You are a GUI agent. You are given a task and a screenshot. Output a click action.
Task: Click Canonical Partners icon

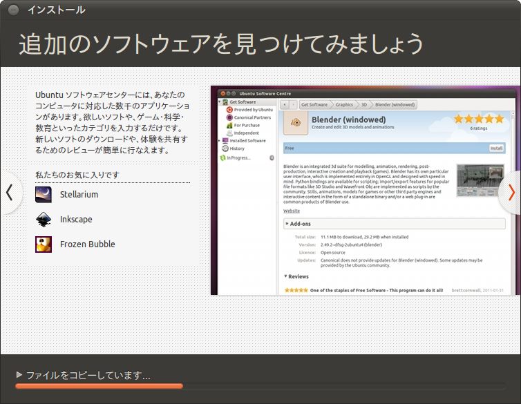click(229, 117)
